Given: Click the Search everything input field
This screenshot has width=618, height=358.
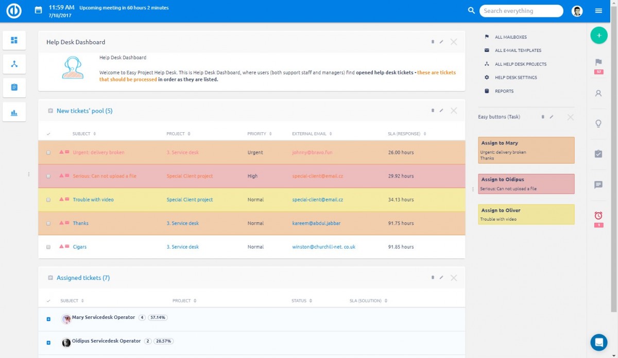Looking at the screenshot, I should 520,11.
